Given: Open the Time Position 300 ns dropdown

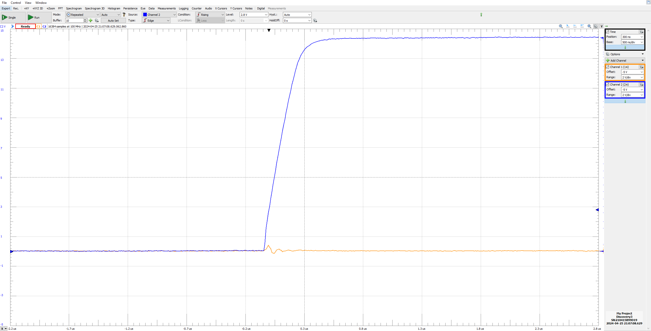Looking at the screenshot, I should tap(632, 37).
